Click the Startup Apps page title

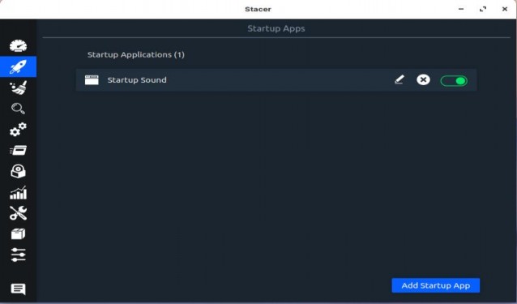[x=276, y=28]
